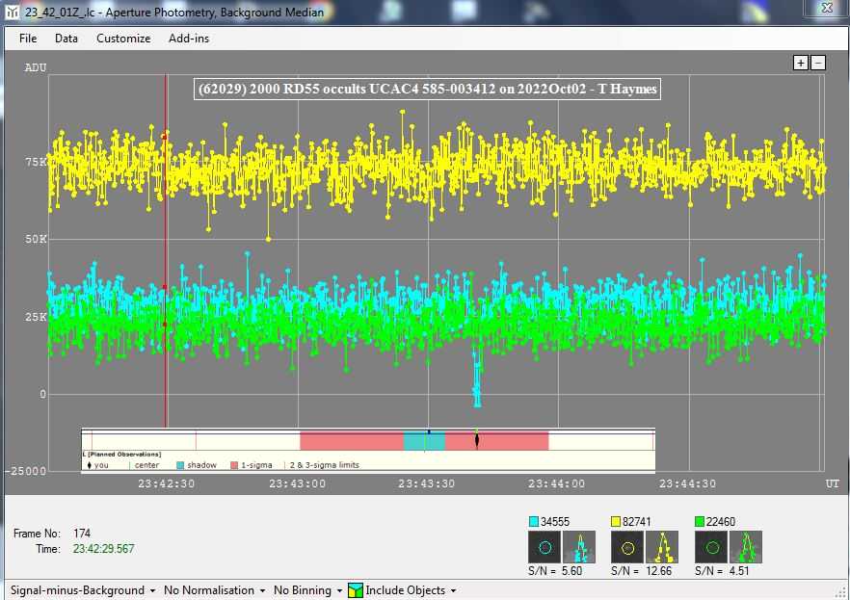
Task: Click the minus zoom-out button on chart
Action: 818,63
